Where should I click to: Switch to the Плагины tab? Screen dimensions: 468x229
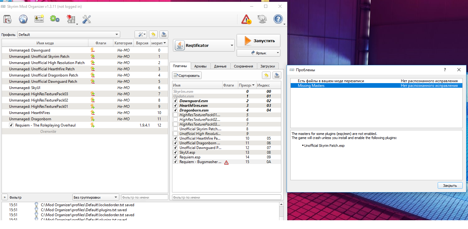tap(180, 66)
